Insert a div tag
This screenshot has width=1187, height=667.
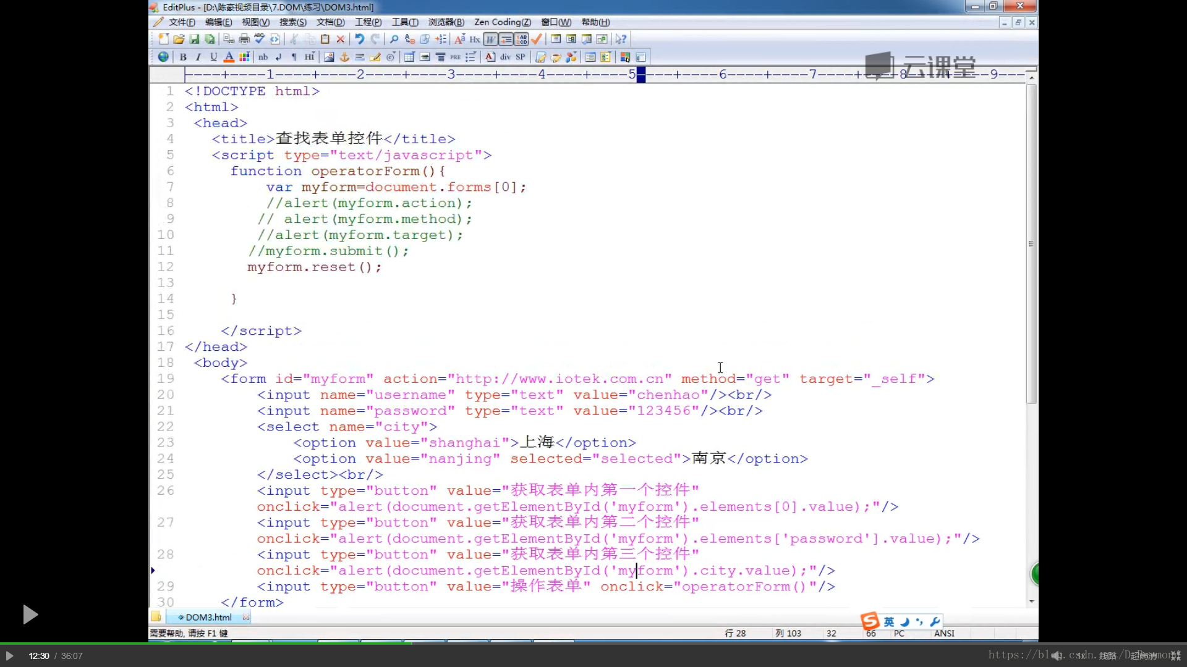point(505,57)
